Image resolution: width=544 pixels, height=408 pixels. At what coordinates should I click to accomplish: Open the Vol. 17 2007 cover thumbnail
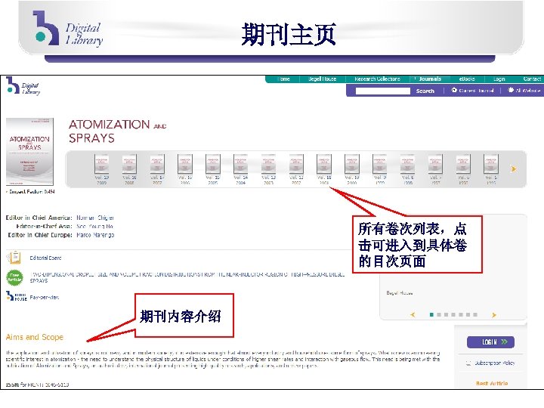click(157, 164)
